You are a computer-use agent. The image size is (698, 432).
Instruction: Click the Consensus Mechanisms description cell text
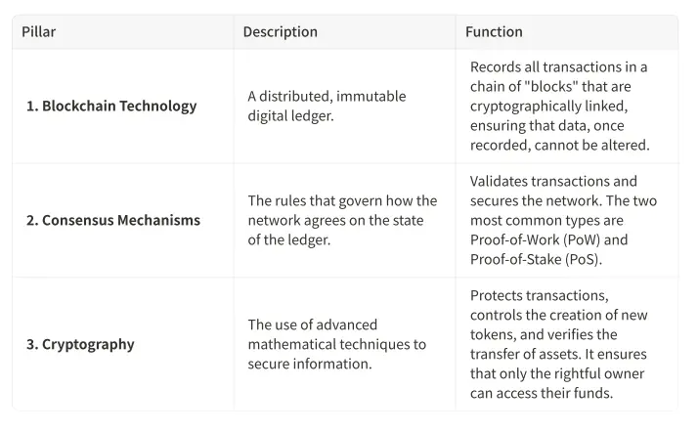(342, 220)
